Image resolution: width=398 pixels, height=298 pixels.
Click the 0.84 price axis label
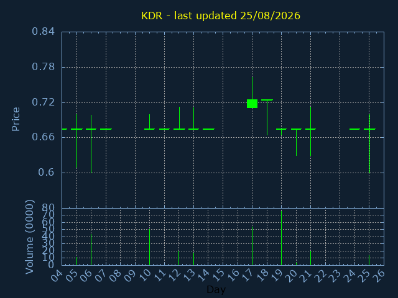coord(43,32)
